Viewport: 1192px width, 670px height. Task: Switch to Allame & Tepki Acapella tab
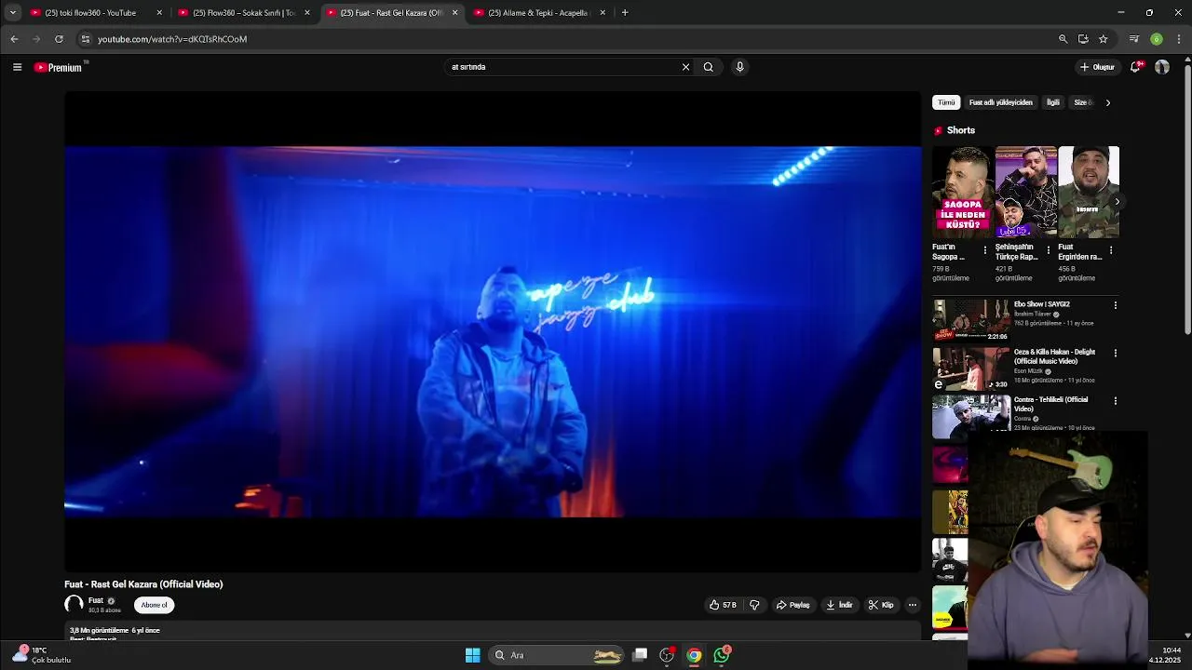tap(538, 13)
